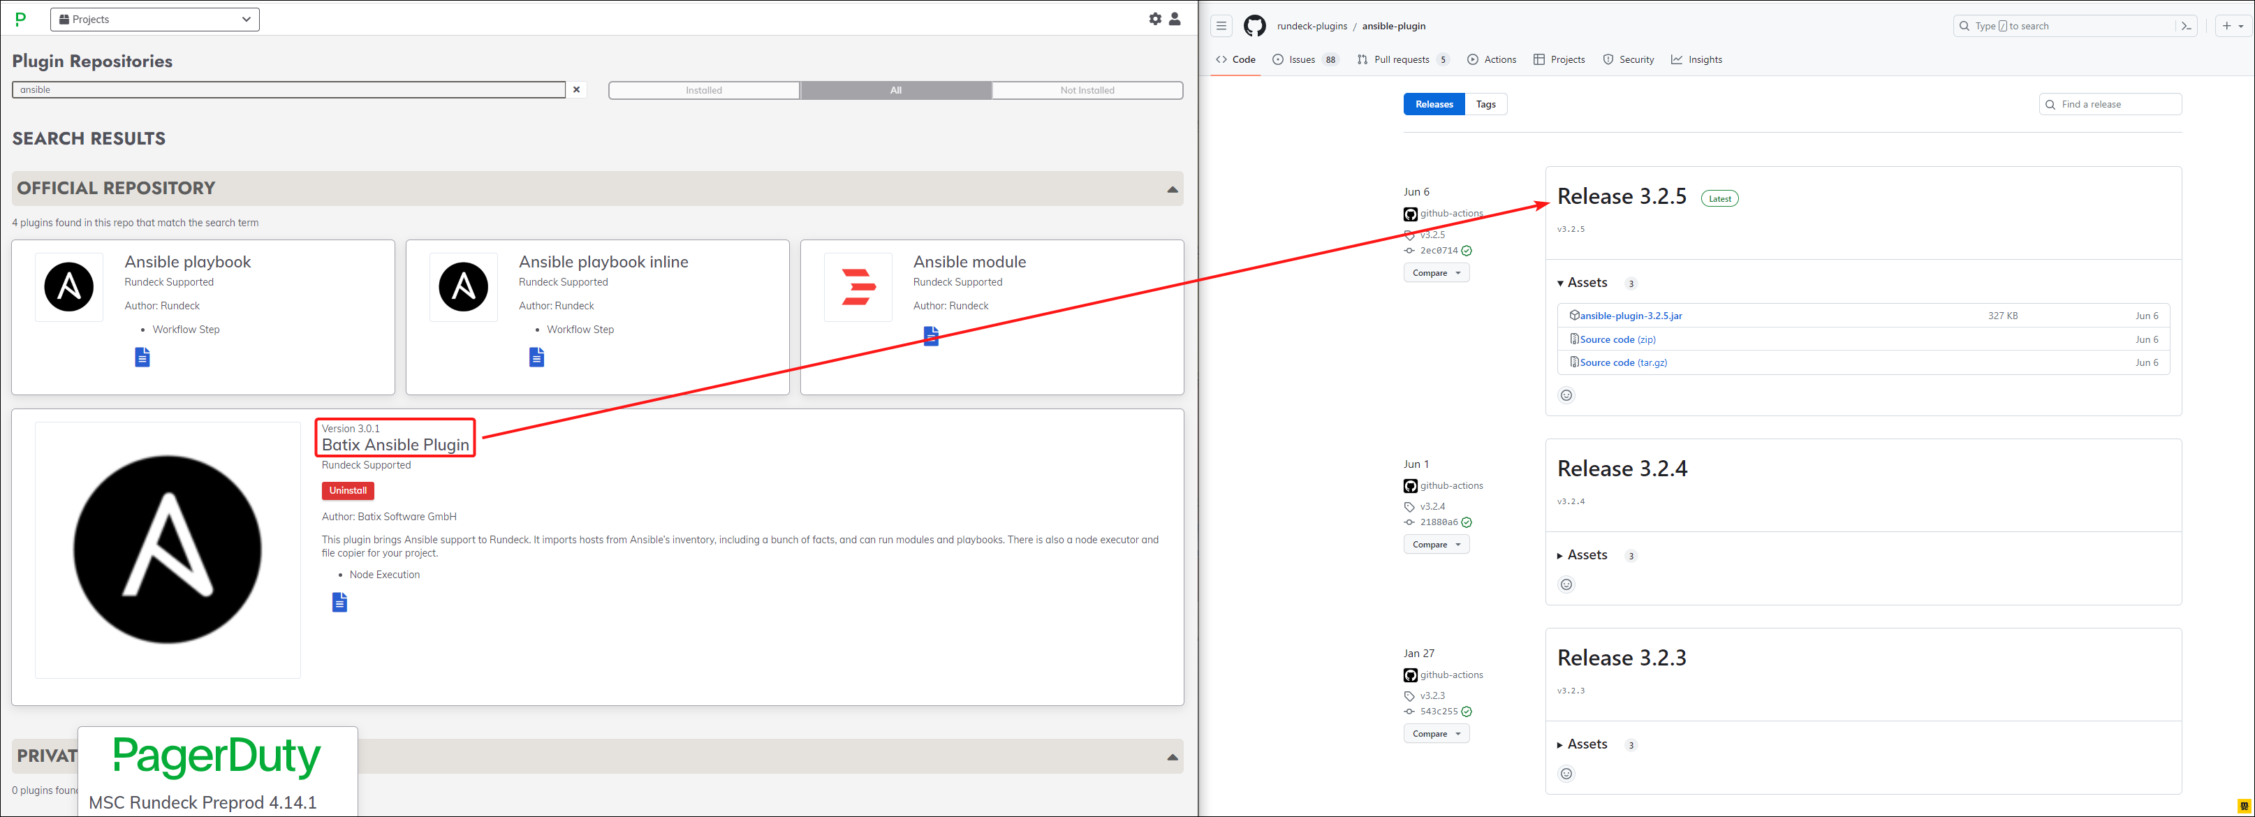Focus the Find a release search box
The image size is (2255, 817).
click(x=2110, y=104)
